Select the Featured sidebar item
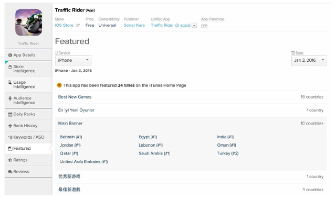 point(28,149)
